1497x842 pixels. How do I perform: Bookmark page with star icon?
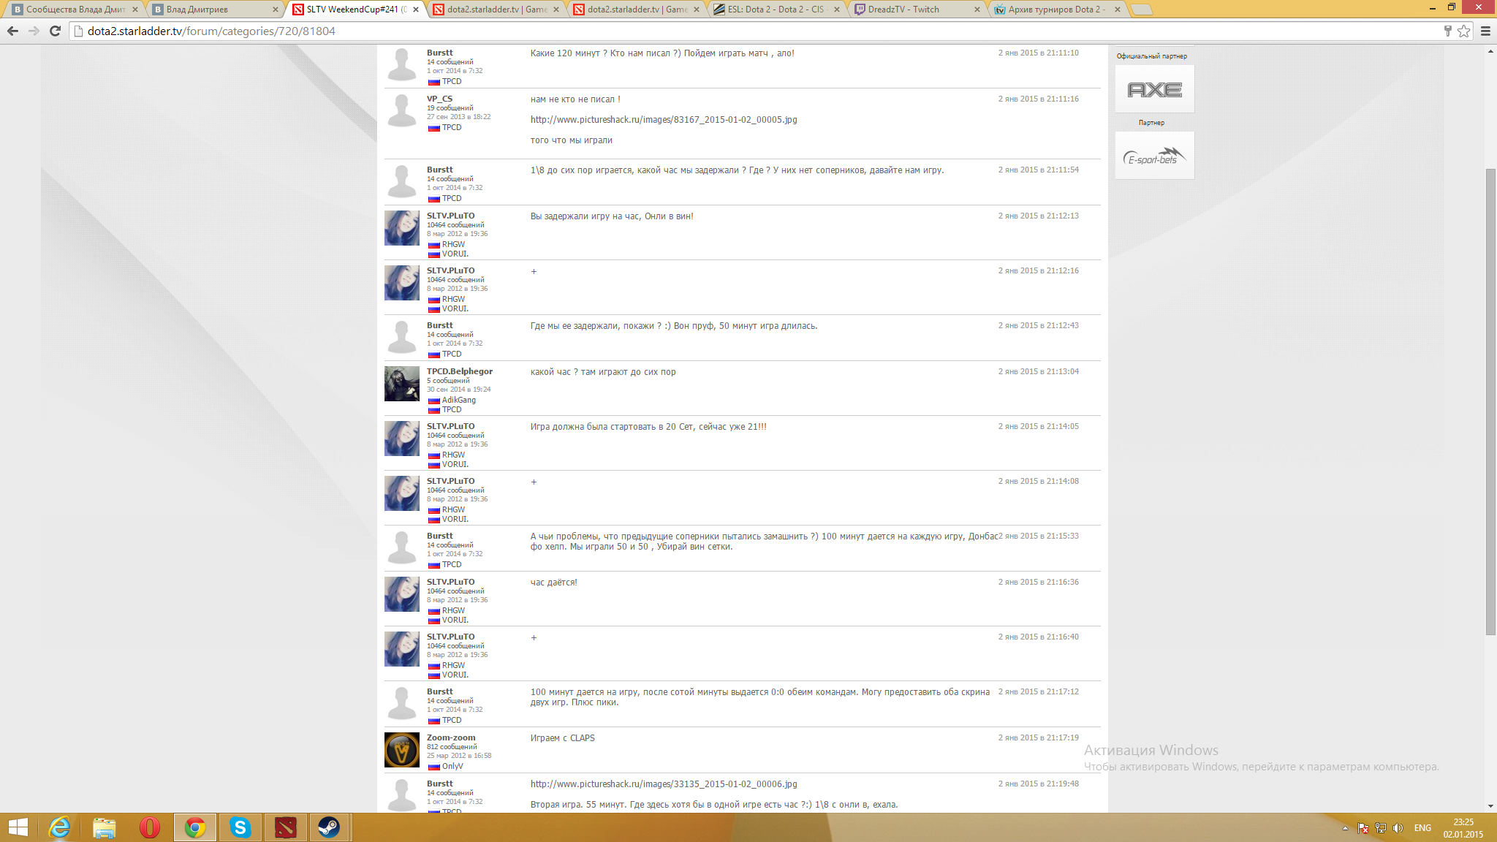point(1463,31)
